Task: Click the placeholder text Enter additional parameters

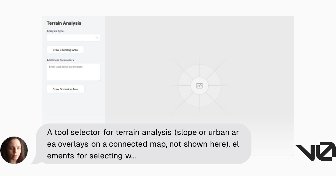Action: tap(66, 67)
